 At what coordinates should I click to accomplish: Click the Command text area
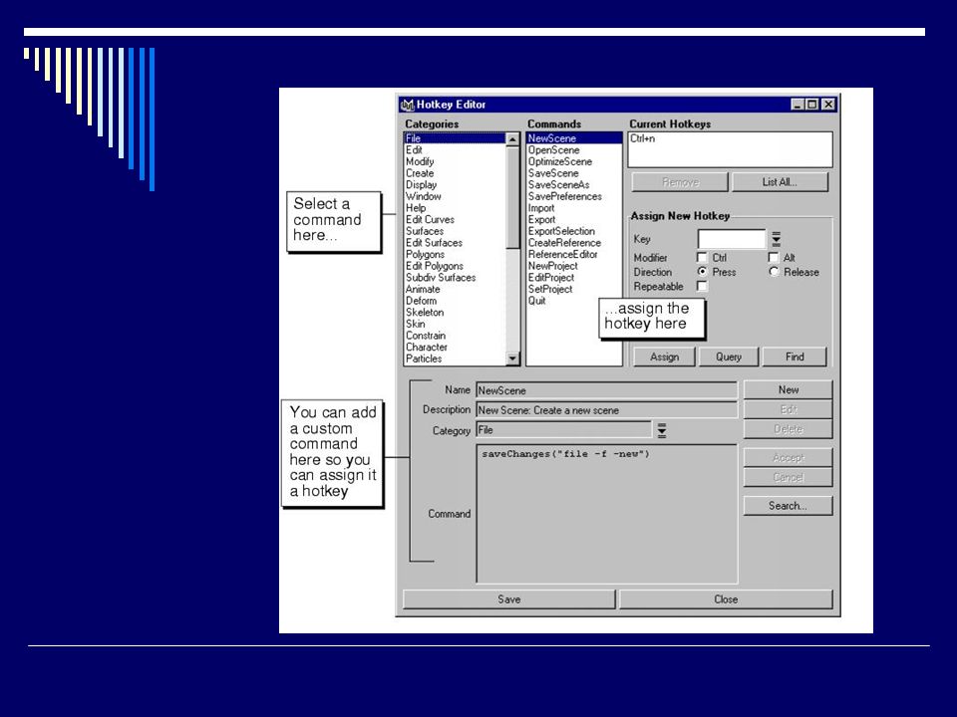click(606, 514)
